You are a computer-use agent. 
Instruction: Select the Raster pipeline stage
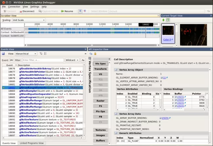point(101,101)
